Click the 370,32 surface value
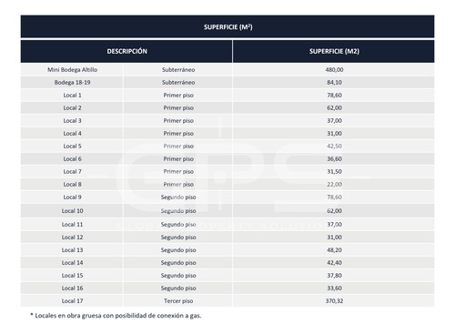Image resolution: width=455 pixels, height=334 pixels. coord(334,301)
